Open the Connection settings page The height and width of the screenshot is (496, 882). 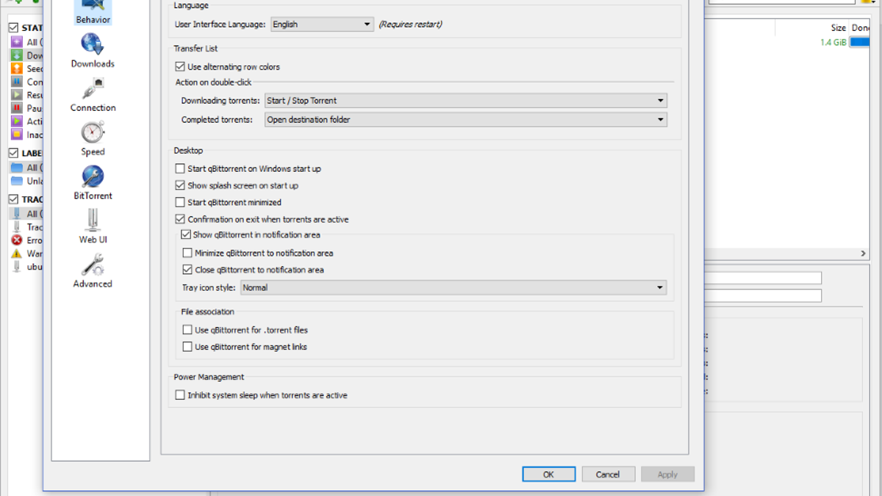coord(93,95)
